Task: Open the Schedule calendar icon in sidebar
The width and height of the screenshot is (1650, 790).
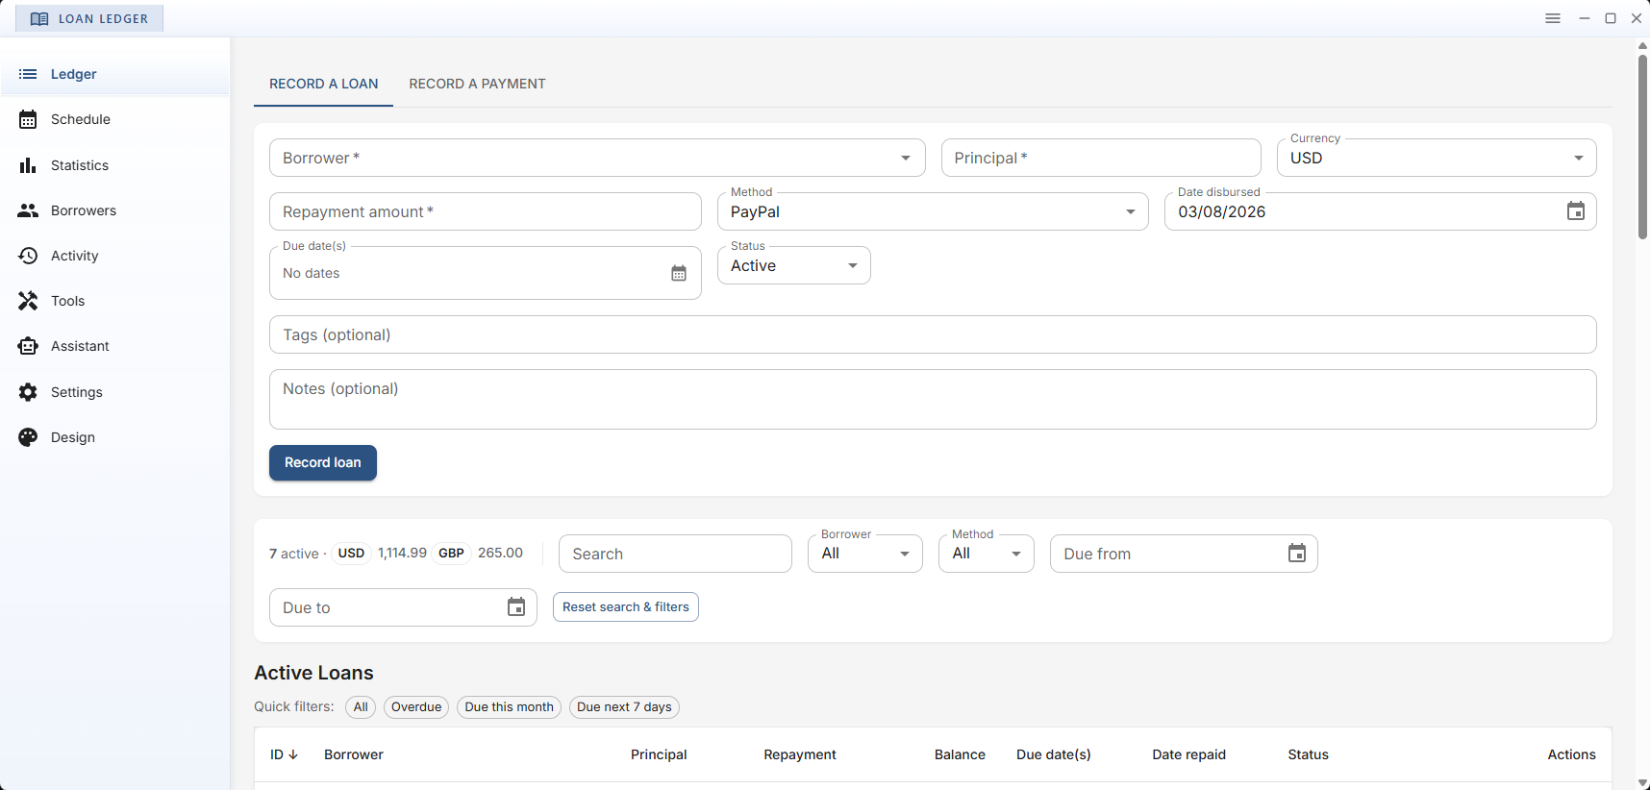Action: 28,119
